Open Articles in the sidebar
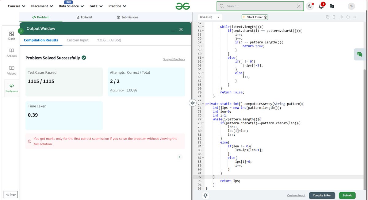368x200 pixels. point(12,53)
